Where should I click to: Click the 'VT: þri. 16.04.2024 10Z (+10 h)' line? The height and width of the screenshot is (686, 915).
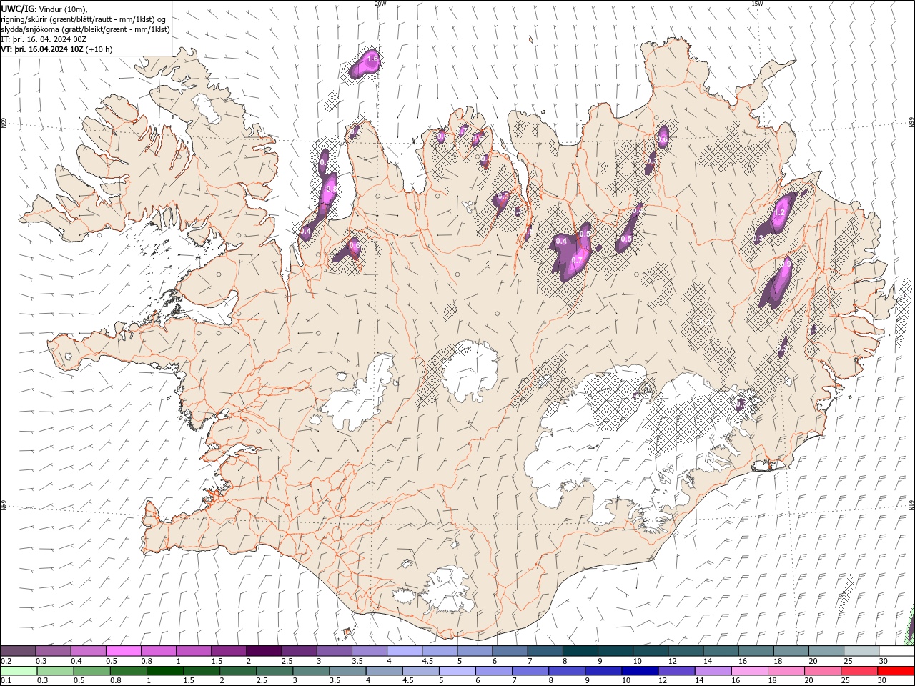click(57, 49)
